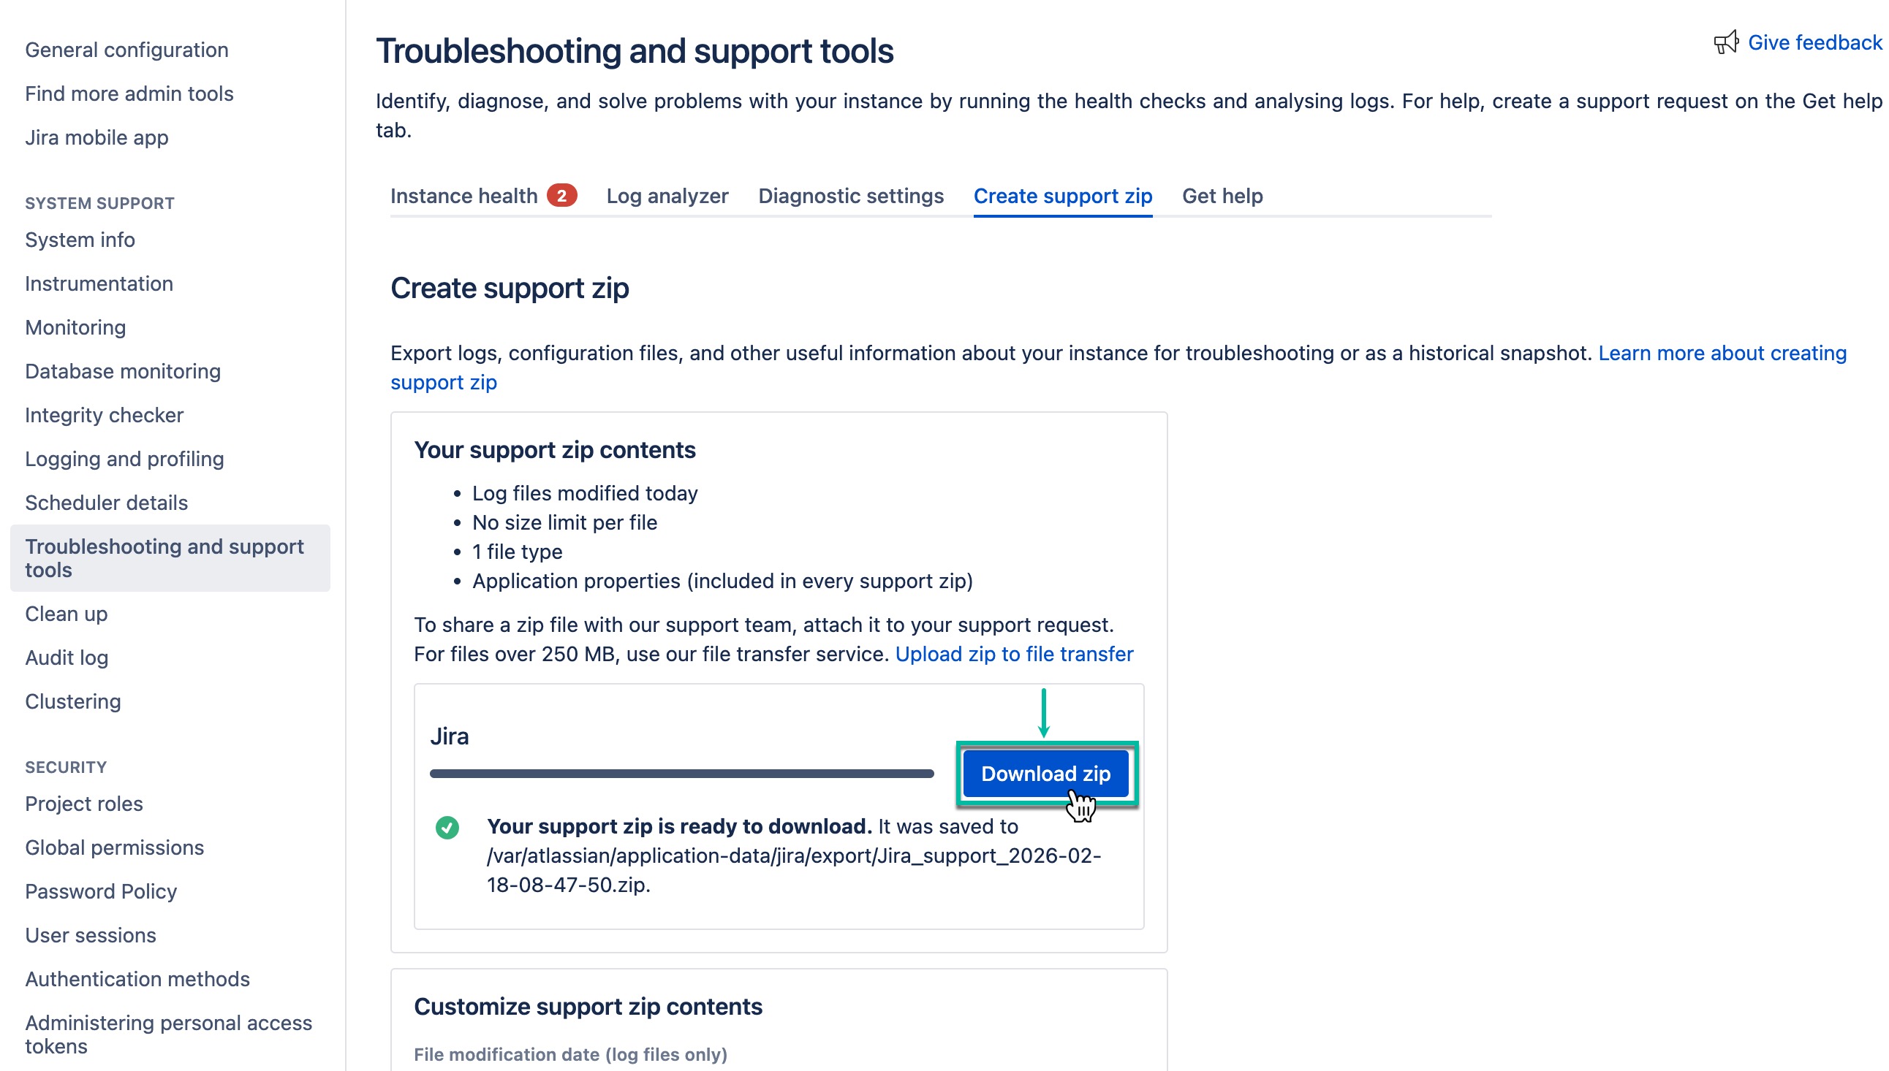
Task: Open the Password Policy page
Action: [x=101, y=891]
